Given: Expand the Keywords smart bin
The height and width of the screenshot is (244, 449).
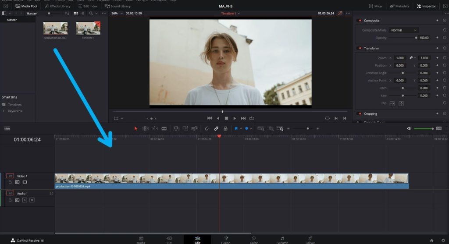Looking at the screenshot, I should 4,111.
